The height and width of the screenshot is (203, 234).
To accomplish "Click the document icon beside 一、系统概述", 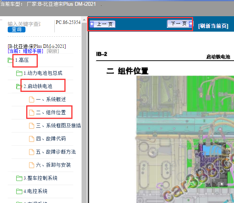I will 32,100.
